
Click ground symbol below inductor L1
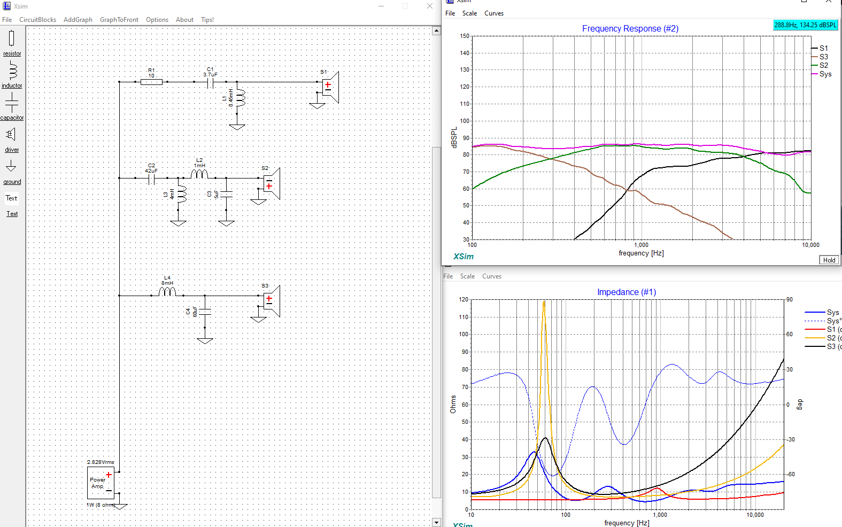point(237,127)
